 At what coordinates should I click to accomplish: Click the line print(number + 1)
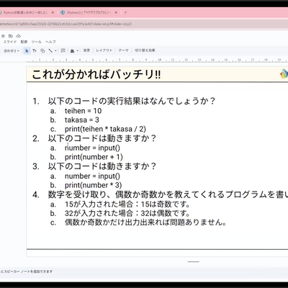click(x=94, y=157)
